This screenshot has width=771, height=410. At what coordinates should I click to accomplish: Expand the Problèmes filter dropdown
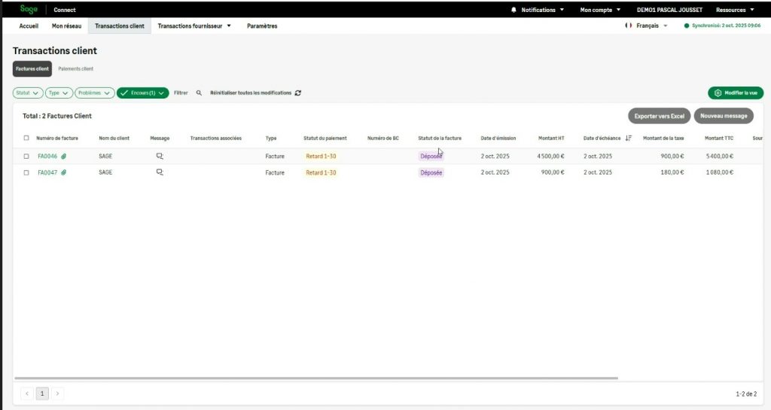[x=94, y=93]
